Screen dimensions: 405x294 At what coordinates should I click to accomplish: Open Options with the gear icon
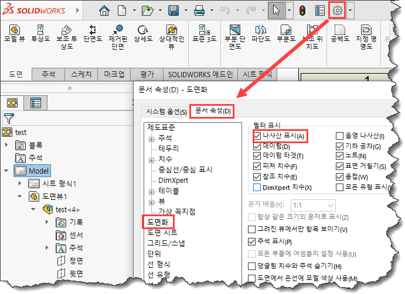338,11
